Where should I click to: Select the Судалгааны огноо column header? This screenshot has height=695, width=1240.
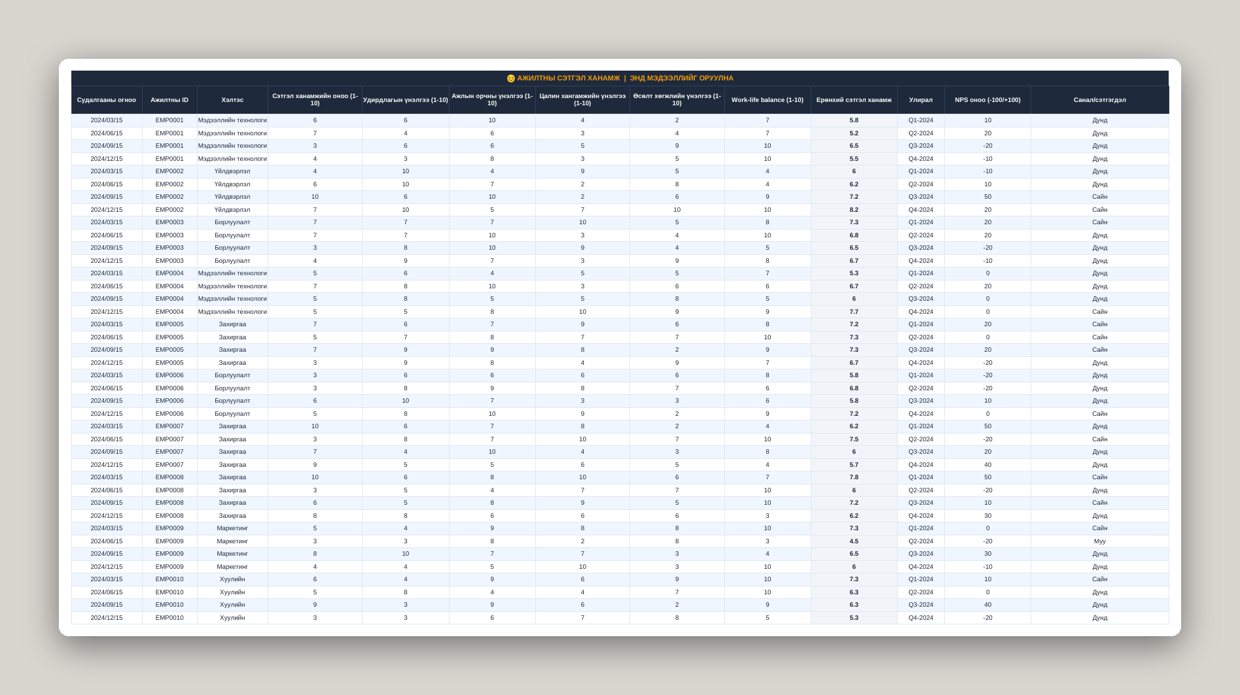coord(107,100)
